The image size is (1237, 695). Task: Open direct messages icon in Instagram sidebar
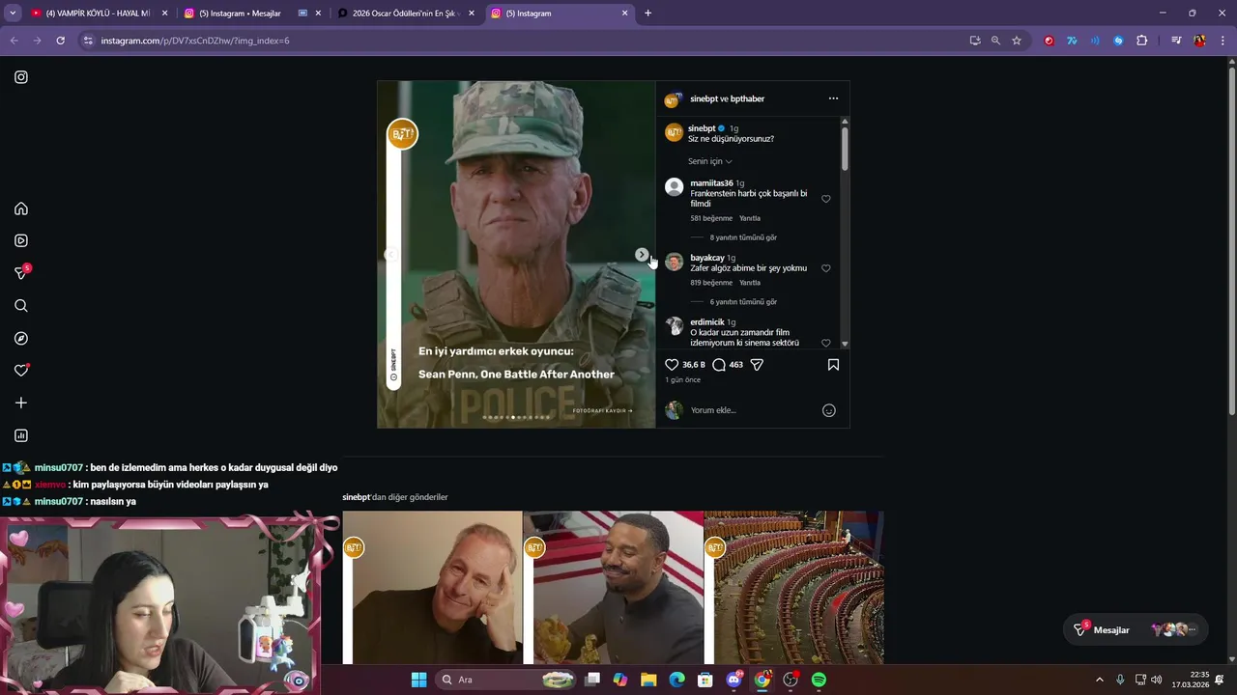pos(21,273)
